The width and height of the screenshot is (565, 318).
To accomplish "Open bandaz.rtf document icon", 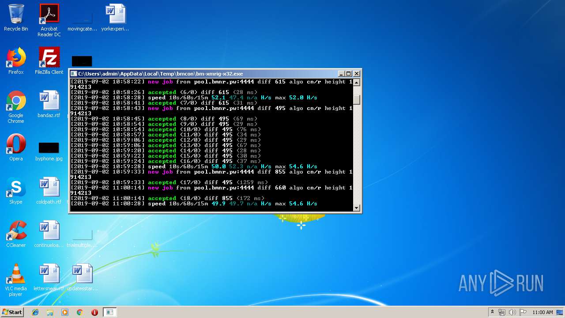I will pos(49,105).
